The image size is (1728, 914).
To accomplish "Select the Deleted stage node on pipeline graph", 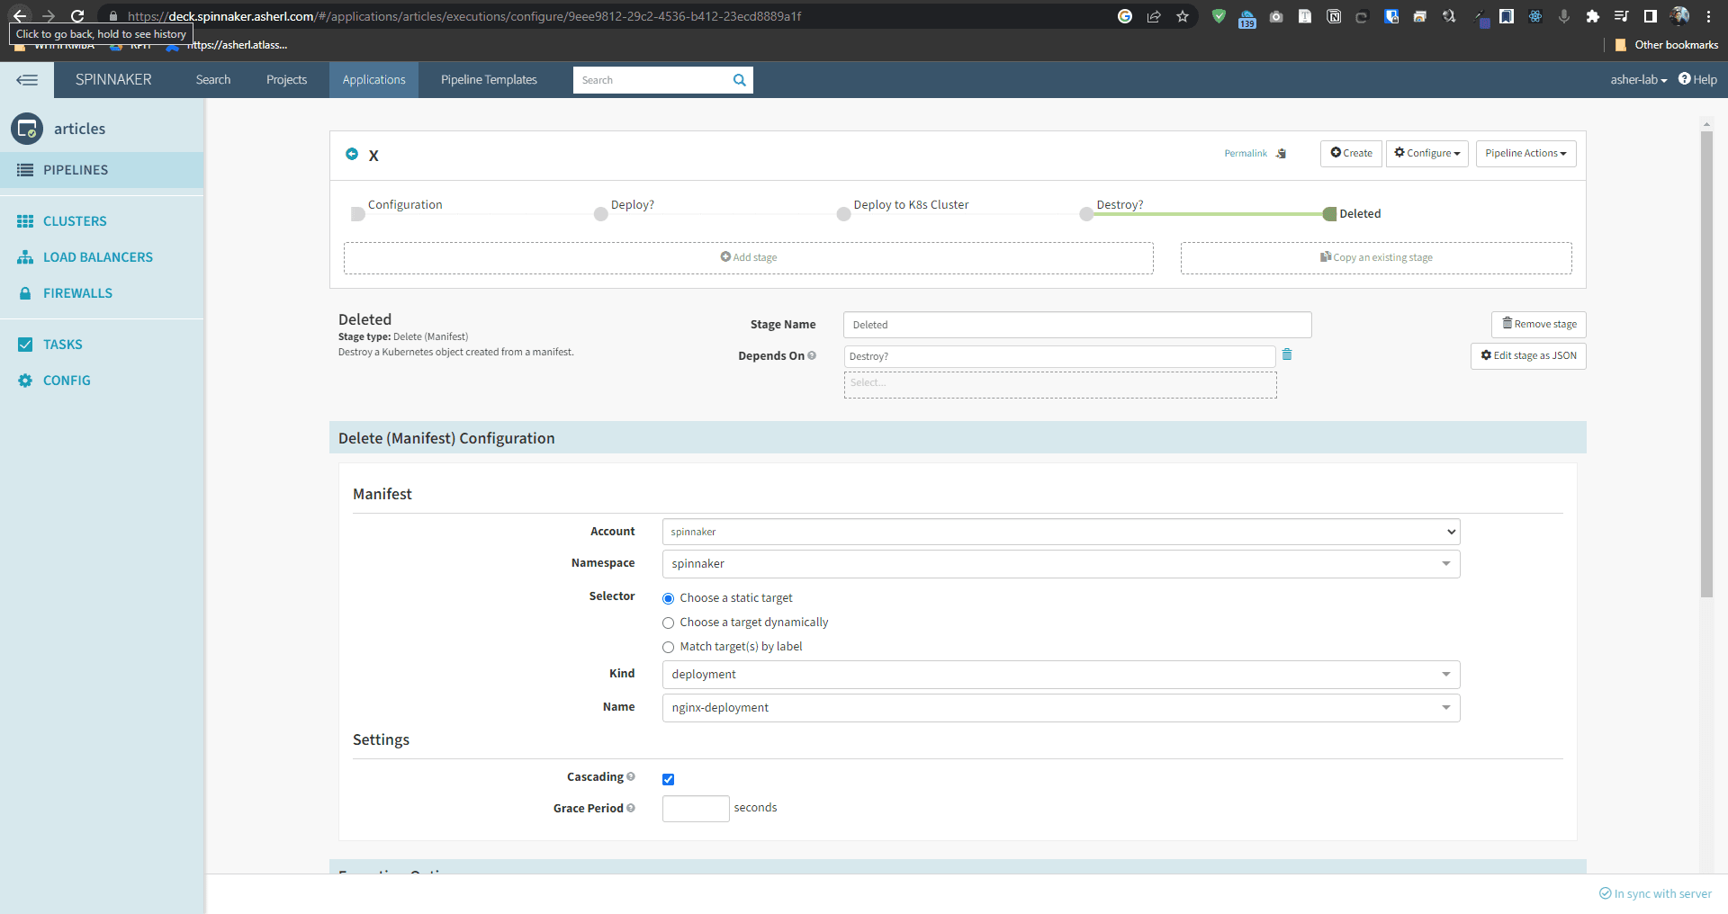I will click(1329, 214).
